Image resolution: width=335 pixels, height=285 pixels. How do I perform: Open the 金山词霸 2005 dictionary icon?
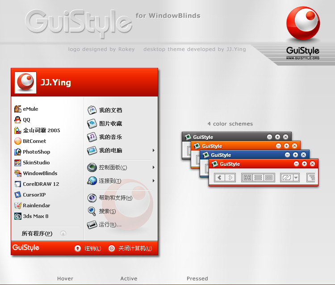click(x=18, y=130)
